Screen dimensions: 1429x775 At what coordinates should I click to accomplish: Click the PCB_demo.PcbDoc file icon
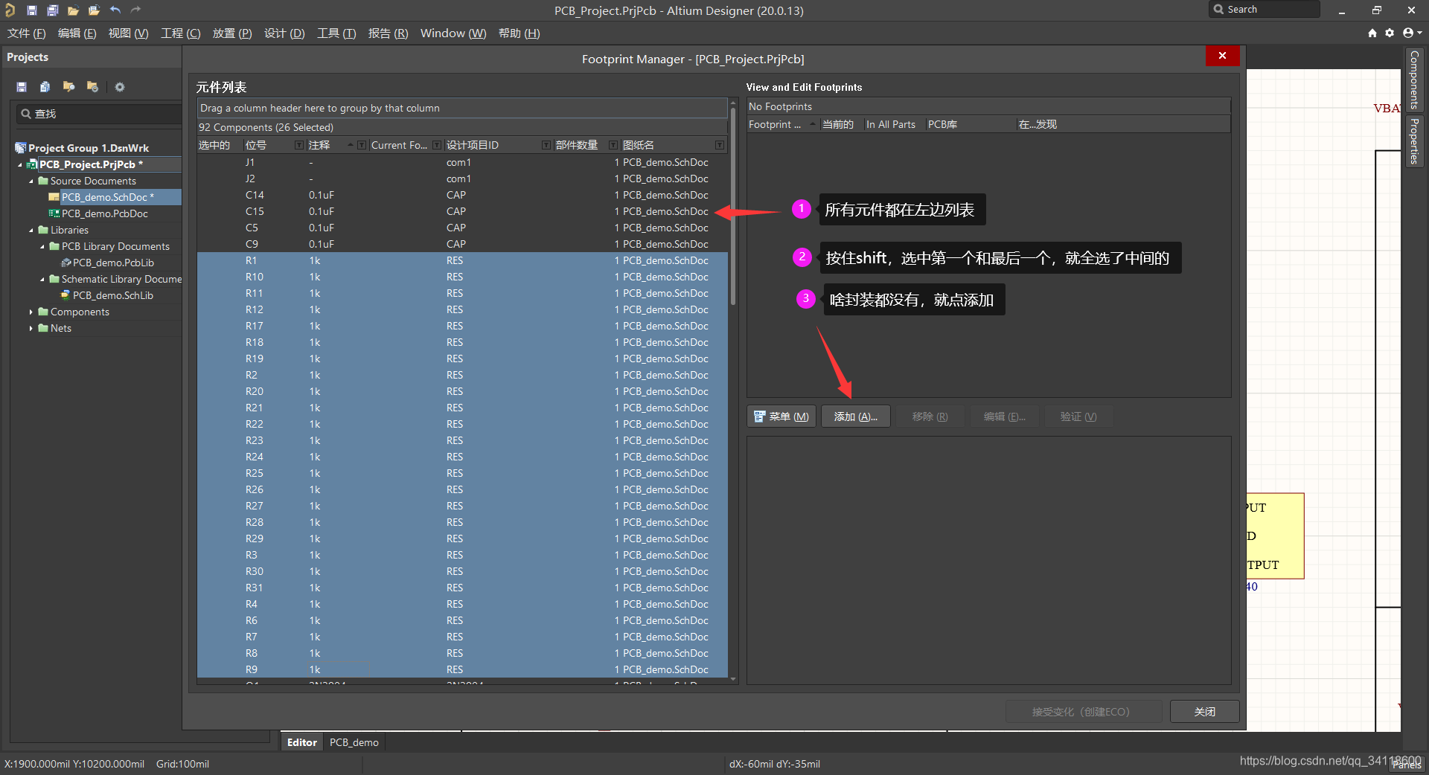(x=54, y=213)
